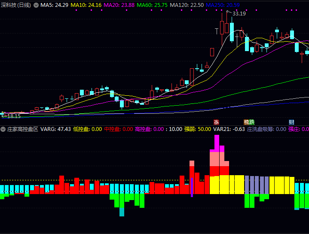This screenshot has width=309, height=234.
Task: Open the main chart indicator dropdown arrow
Action: 36,5
